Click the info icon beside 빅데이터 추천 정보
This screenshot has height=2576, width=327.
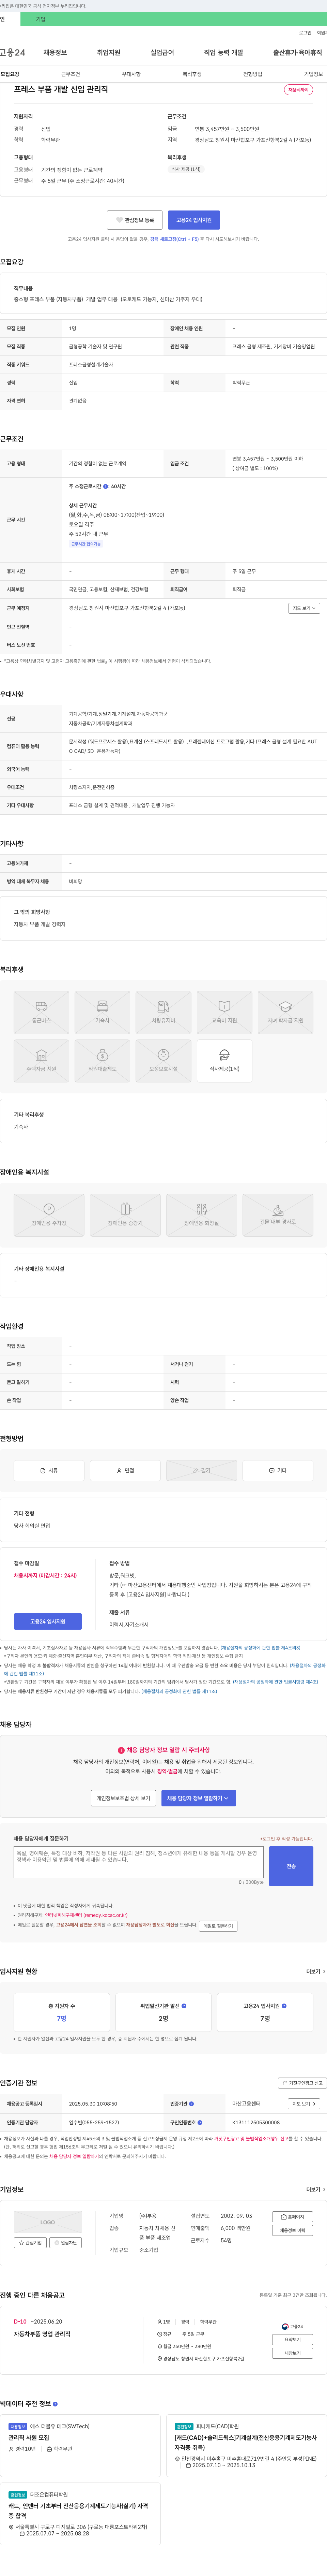point(55,2404)
